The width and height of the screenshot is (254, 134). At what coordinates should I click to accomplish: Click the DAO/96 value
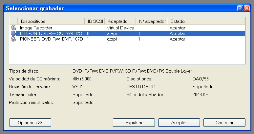point(201,79)
